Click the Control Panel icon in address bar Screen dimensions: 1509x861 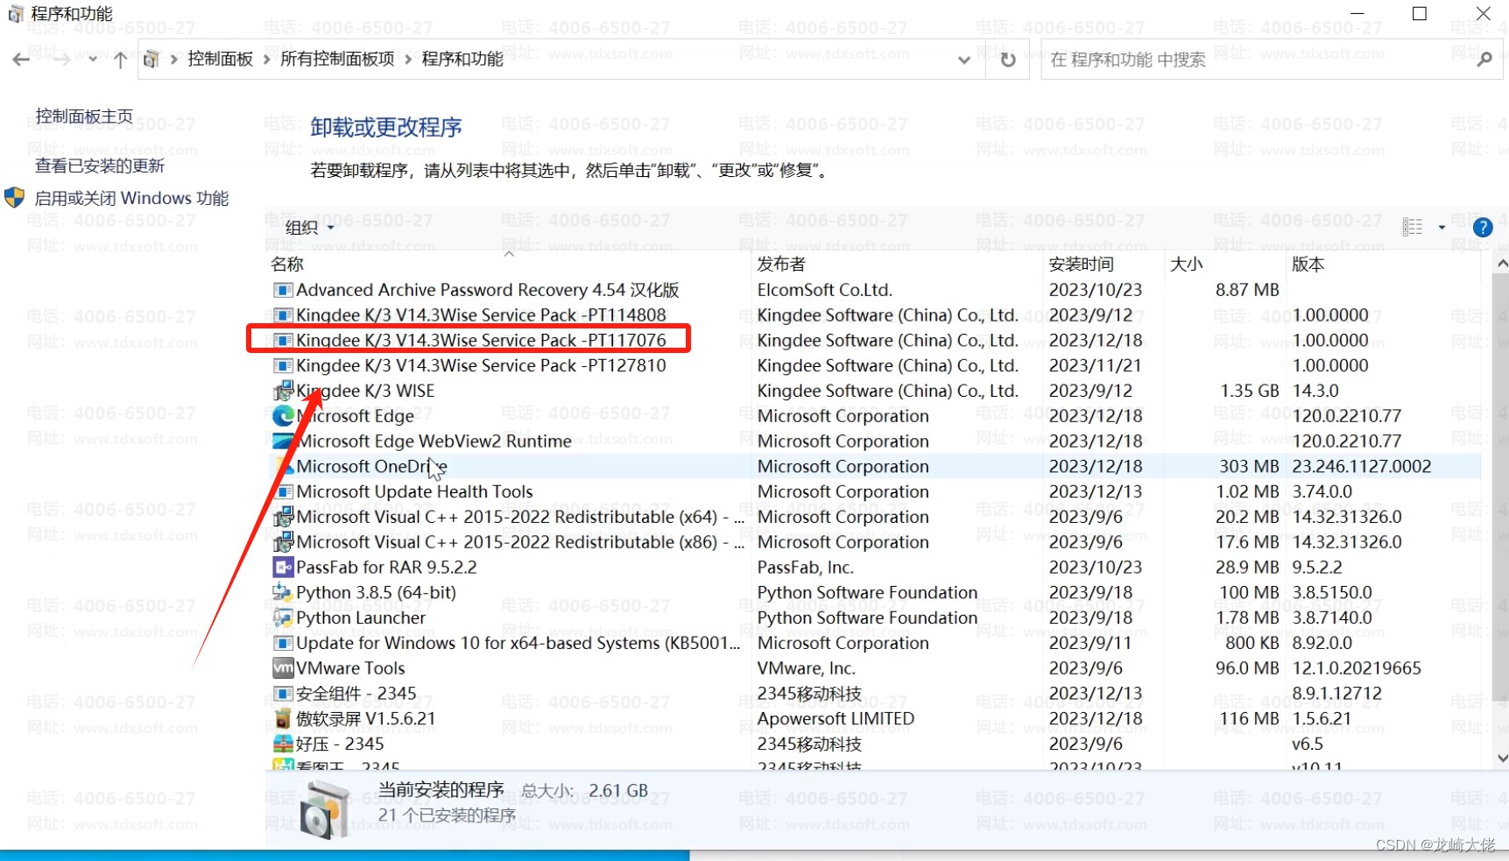click(x=152, y=60)
